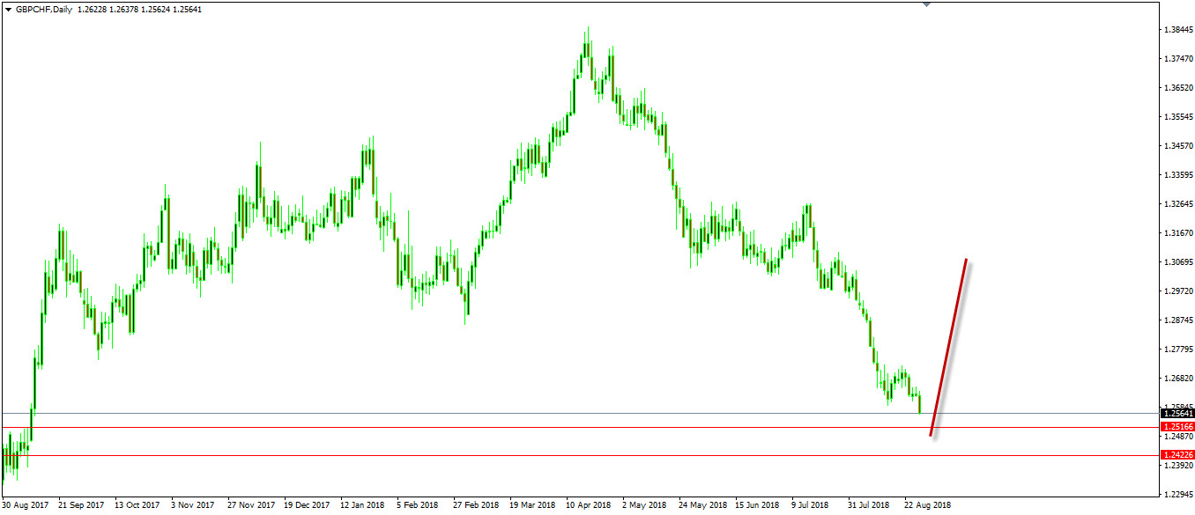Click the 13 Oct 2017 date label
Viewport: 1195px width, 515px height.
(x=137, y=505)
